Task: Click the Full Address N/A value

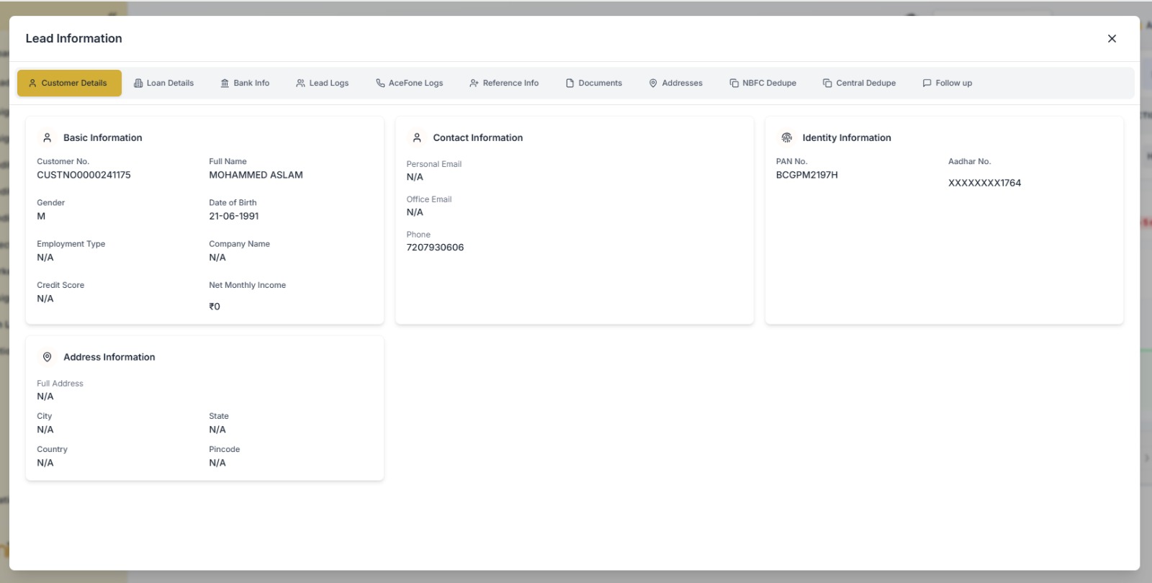Action: point(45,397)
